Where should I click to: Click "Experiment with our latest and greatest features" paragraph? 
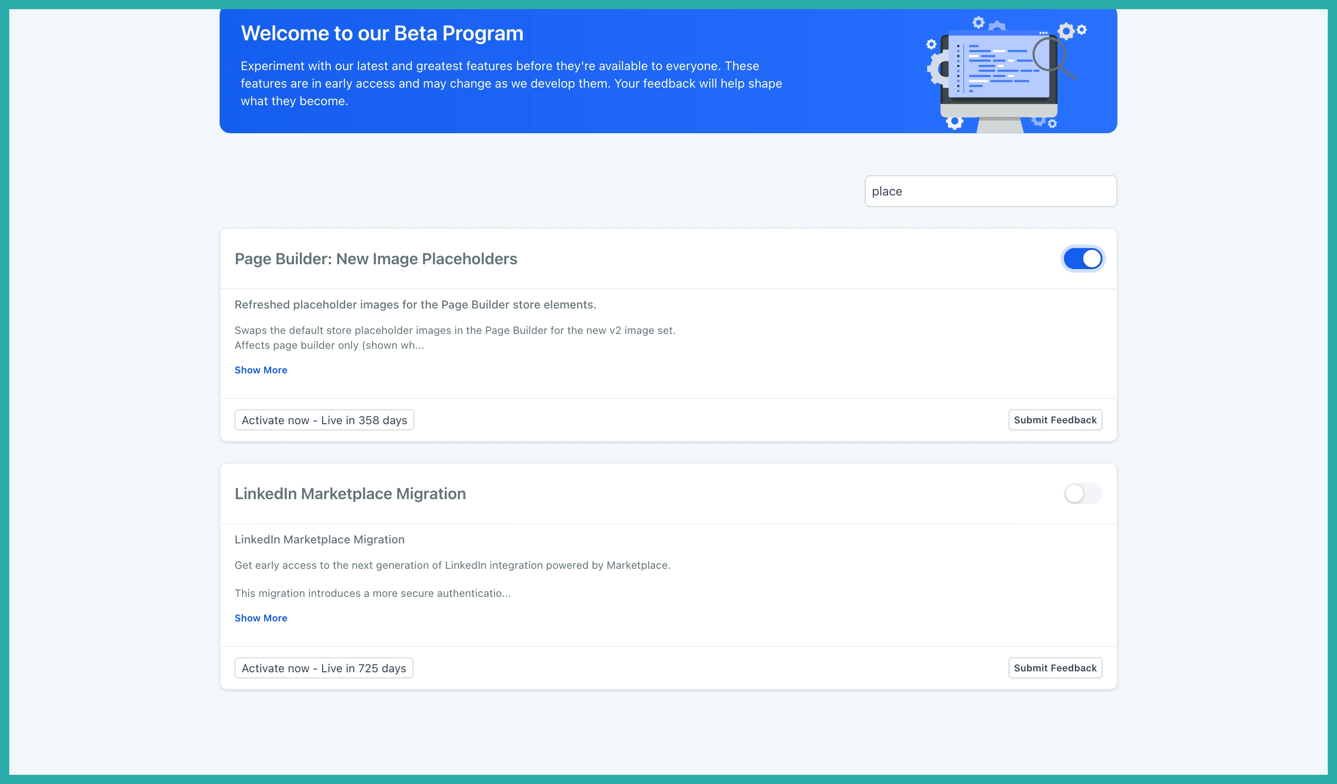512,83
